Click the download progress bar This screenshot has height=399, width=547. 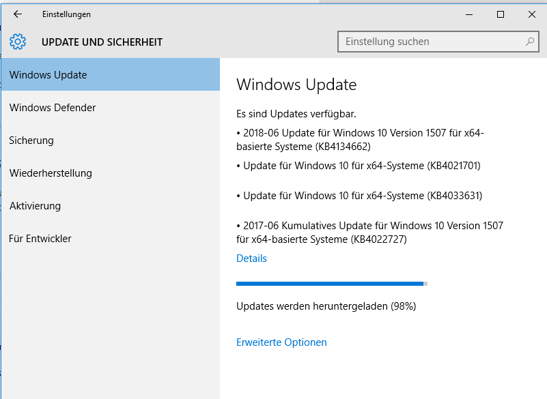332,284
